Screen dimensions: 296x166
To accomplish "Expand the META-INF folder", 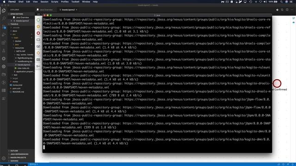I will 21,51.
